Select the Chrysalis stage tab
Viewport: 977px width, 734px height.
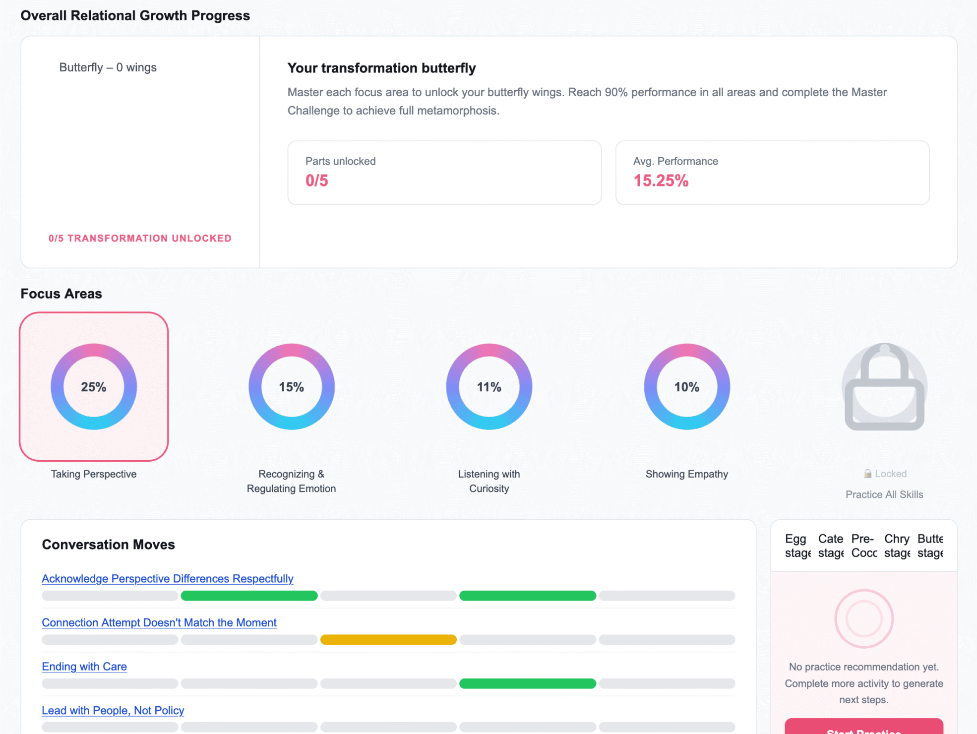pos(897,546)
